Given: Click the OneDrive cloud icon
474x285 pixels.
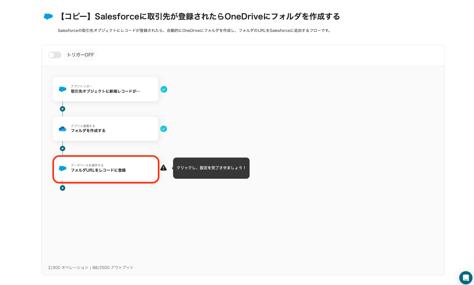Looking at the screenshot, I should [x=62, y=129].
